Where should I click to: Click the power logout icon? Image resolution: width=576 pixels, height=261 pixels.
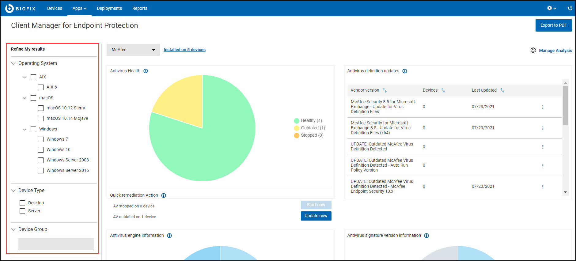click(570, 8)
